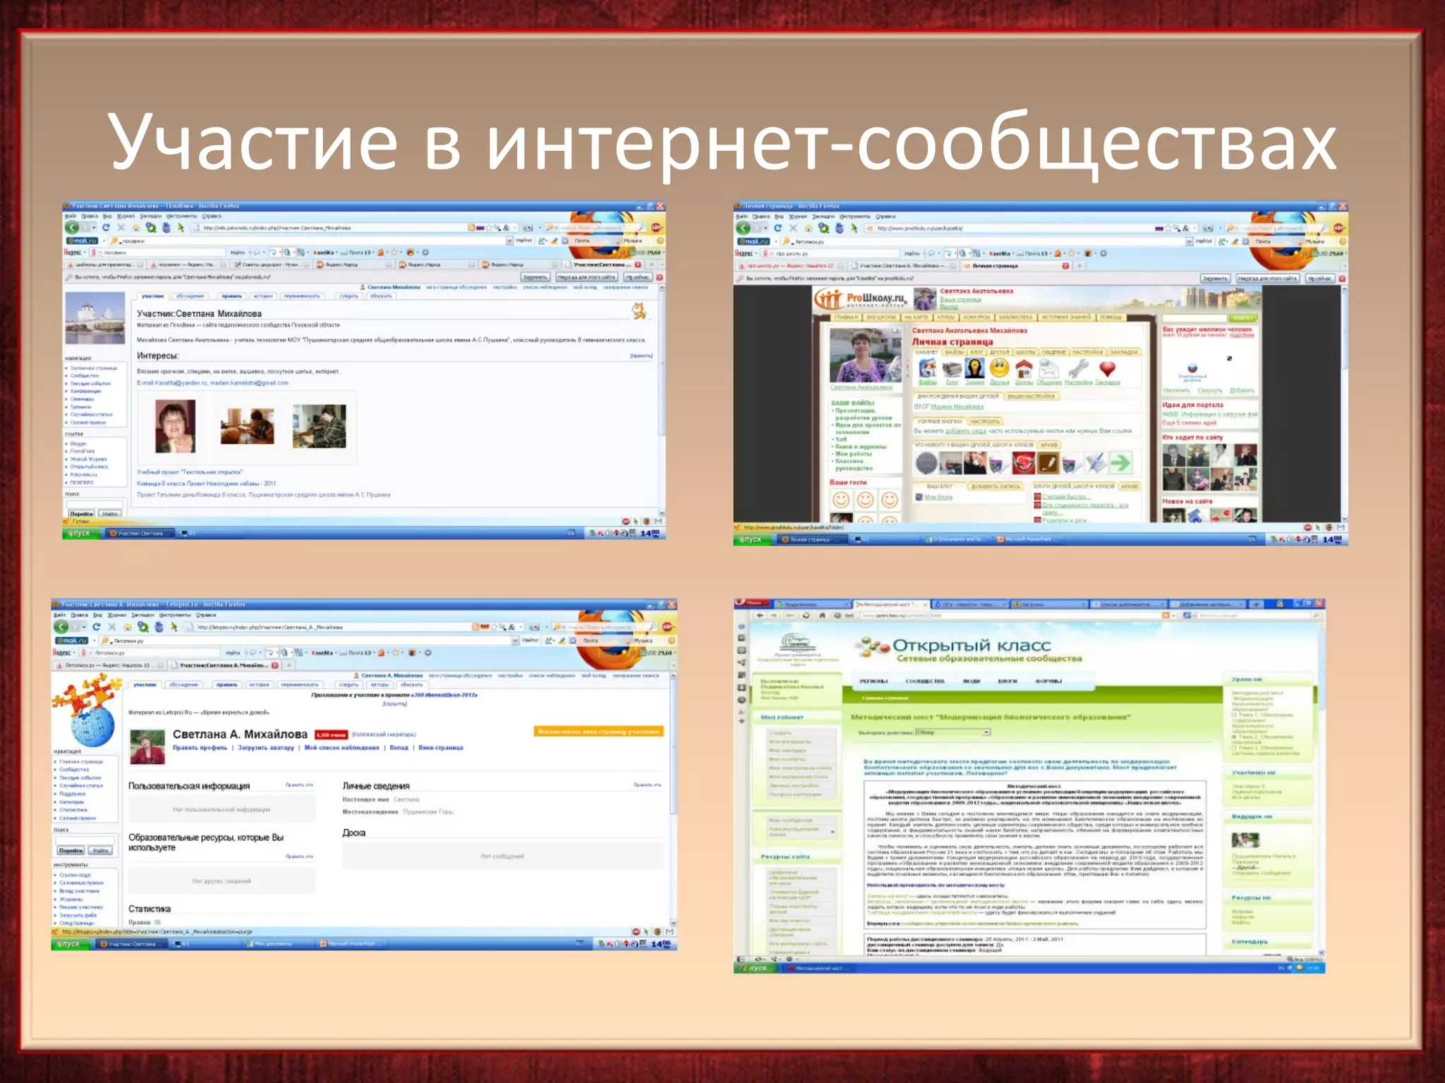Open the Блог newspaper icon on ProШколу
Image resolution: width=1445 pixels, height=1083 pixels.
click(x=952, y=369)
